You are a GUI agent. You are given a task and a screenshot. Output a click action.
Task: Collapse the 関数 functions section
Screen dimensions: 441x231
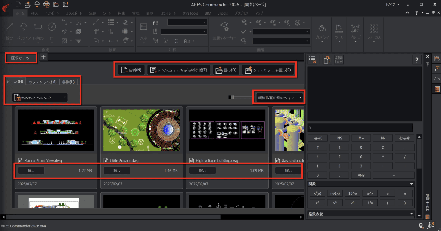411,184
